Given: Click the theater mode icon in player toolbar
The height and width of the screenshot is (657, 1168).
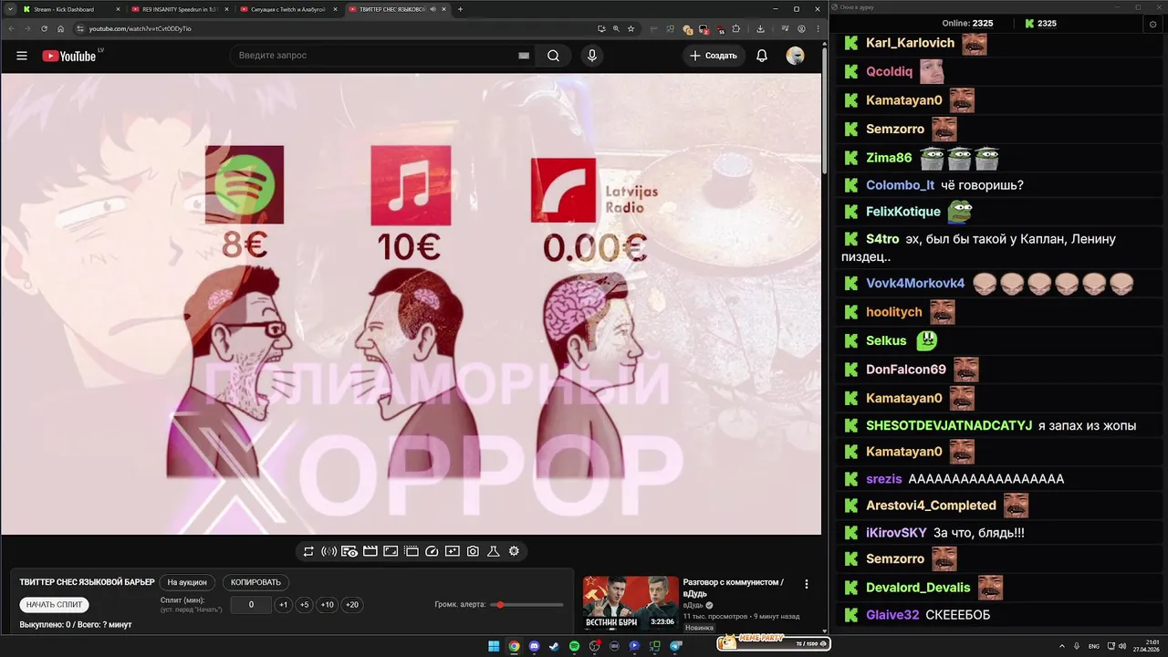Looking at the screenshot, I should pyautogui.click(x=412, y=551).
